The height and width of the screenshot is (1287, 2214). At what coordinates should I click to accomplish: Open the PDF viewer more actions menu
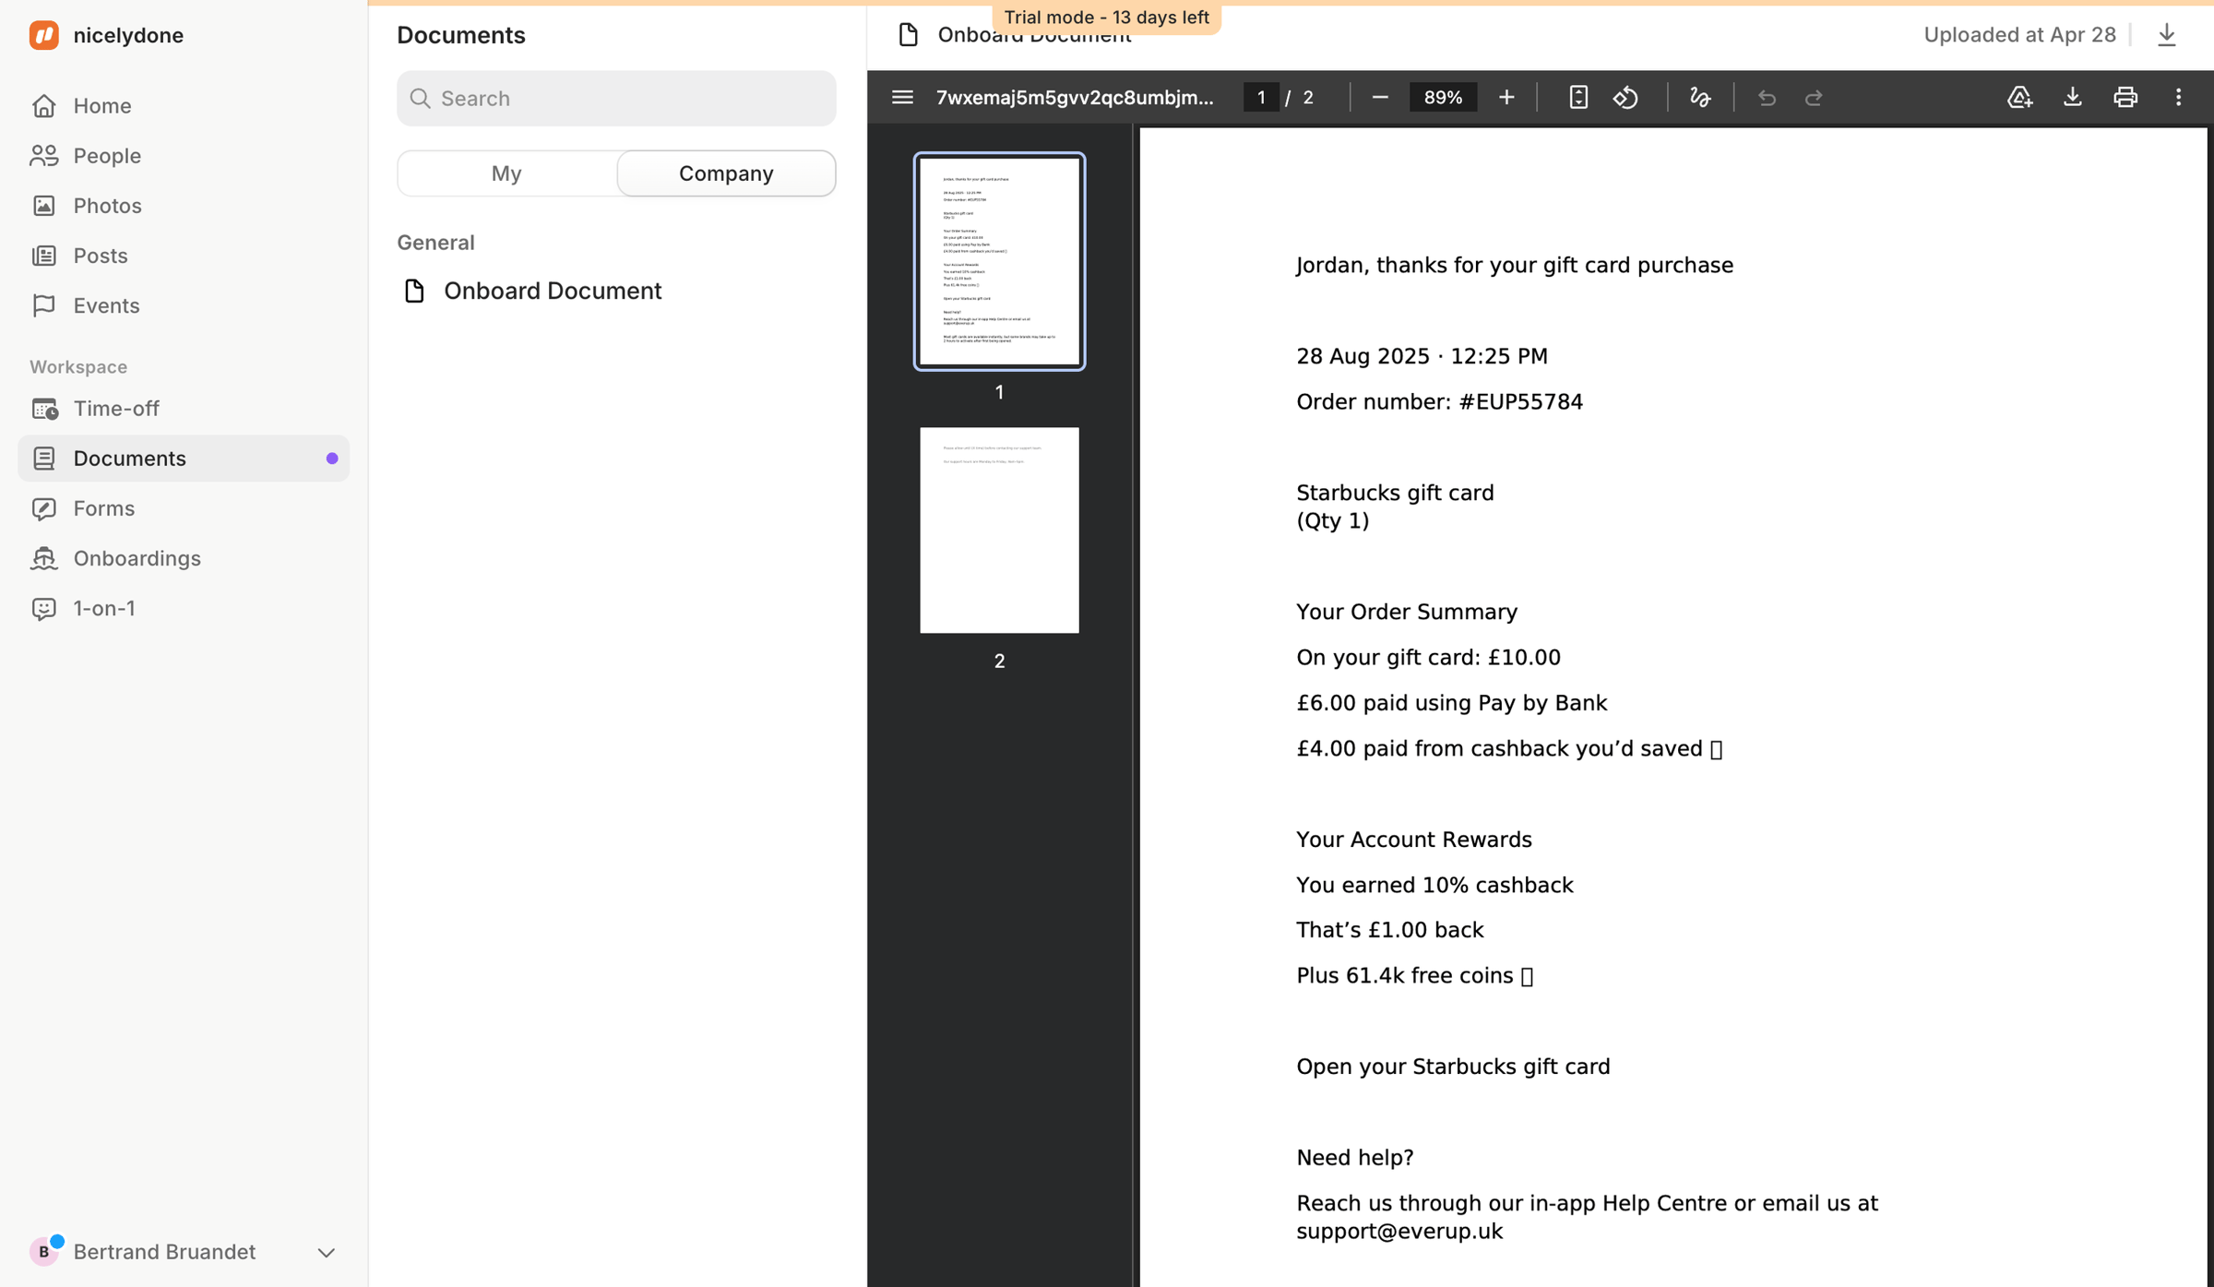(x=2178, y=97)
